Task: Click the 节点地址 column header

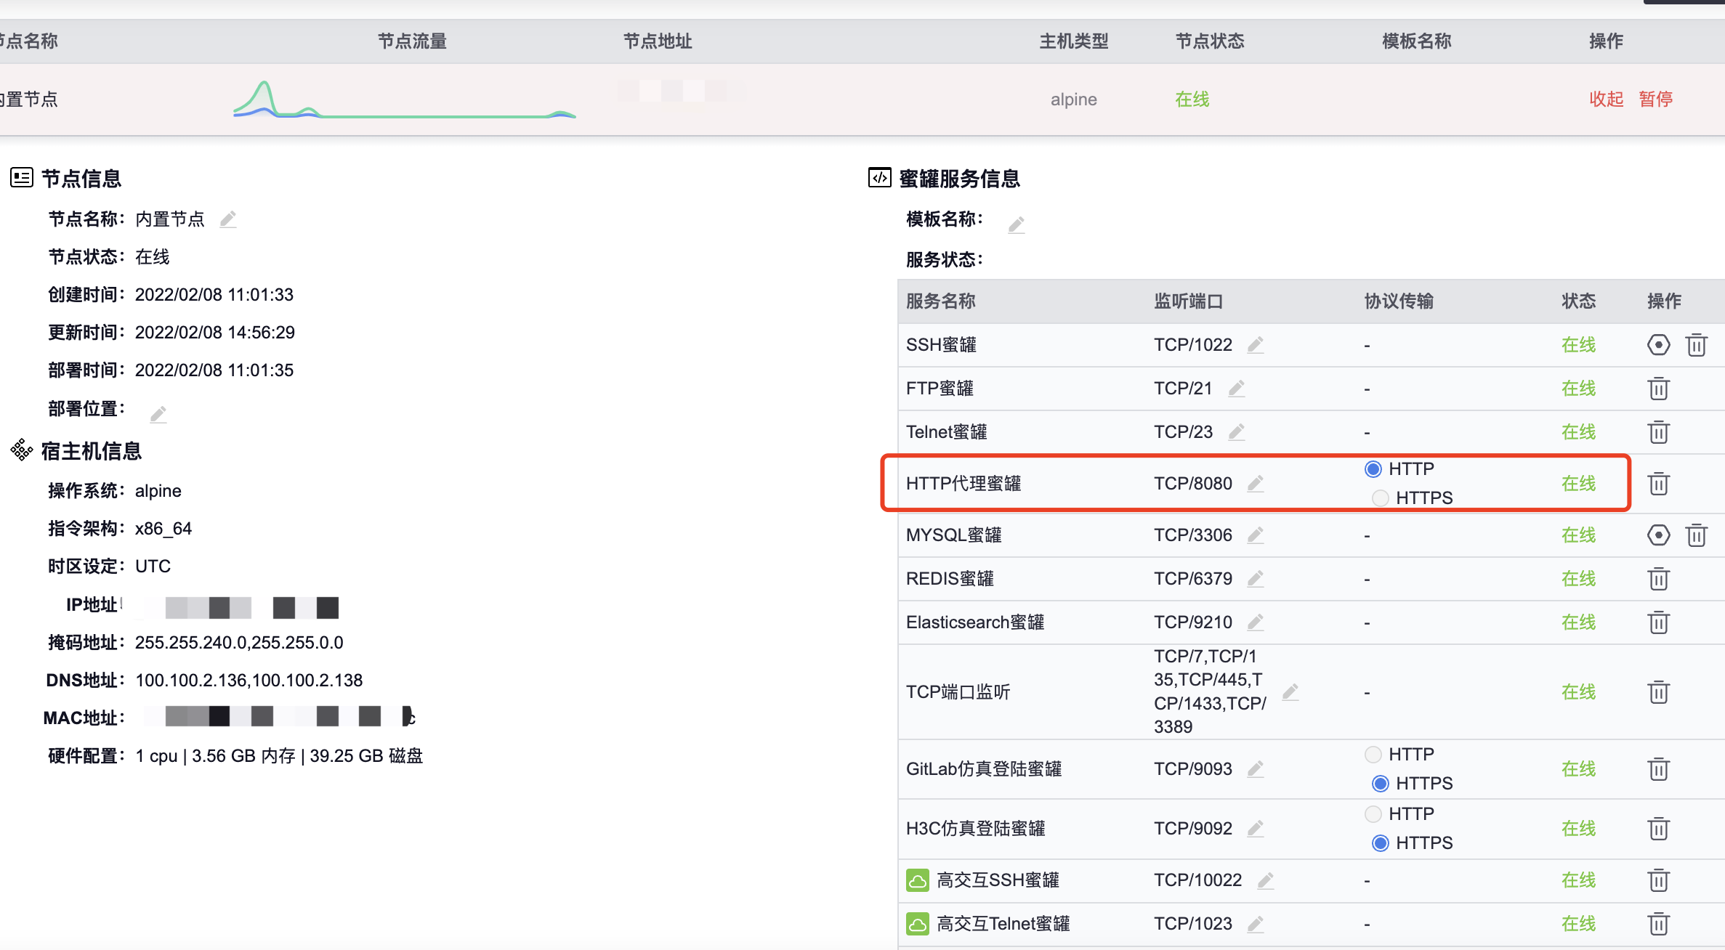Action: (658, 41)
